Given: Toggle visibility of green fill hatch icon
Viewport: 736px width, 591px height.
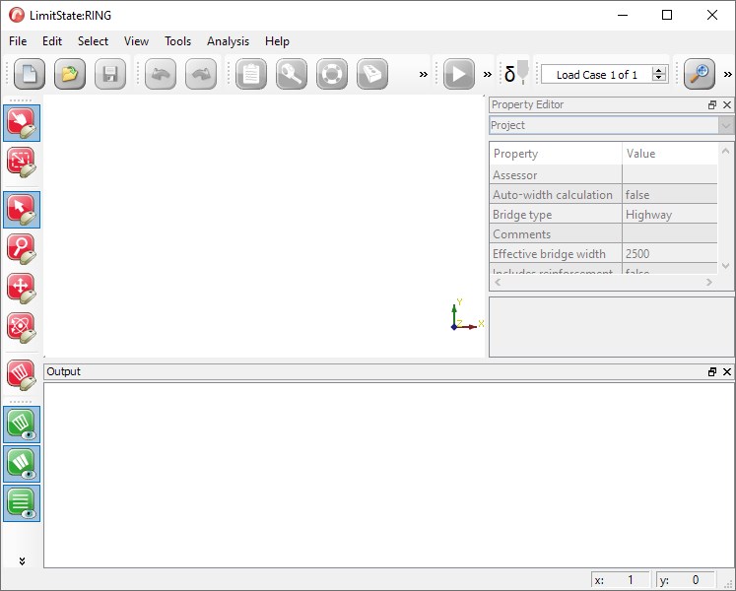Looking at the screenshot, I should click(x=22, y=464).
